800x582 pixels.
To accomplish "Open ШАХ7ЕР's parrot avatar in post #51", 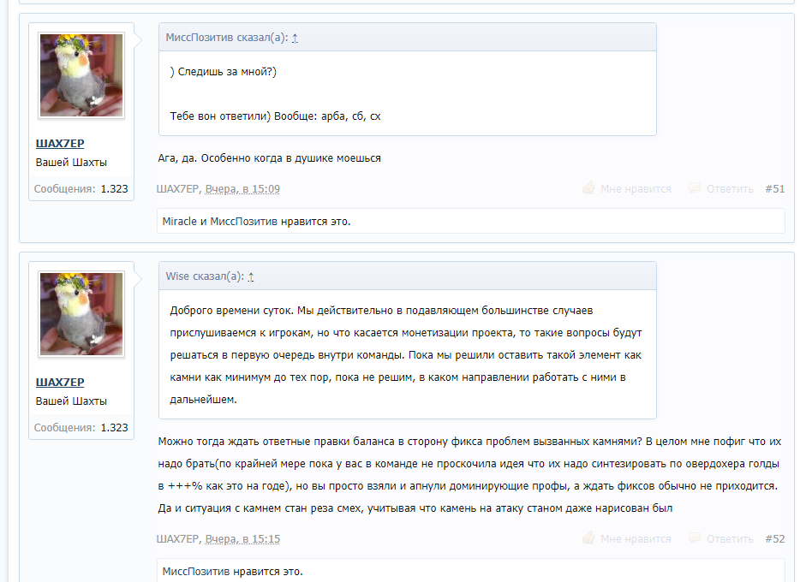I will (x=81, y=75).
